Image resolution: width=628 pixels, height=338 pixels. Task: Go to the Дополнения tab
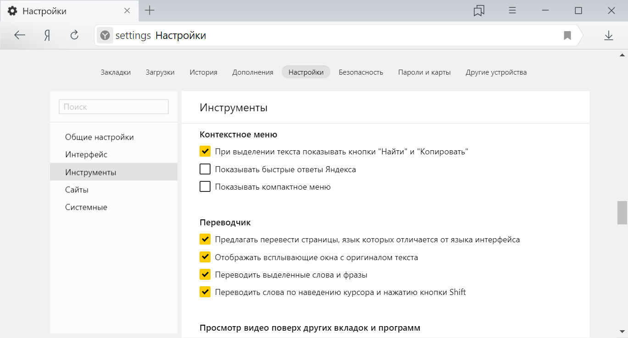tap(253, 72)
